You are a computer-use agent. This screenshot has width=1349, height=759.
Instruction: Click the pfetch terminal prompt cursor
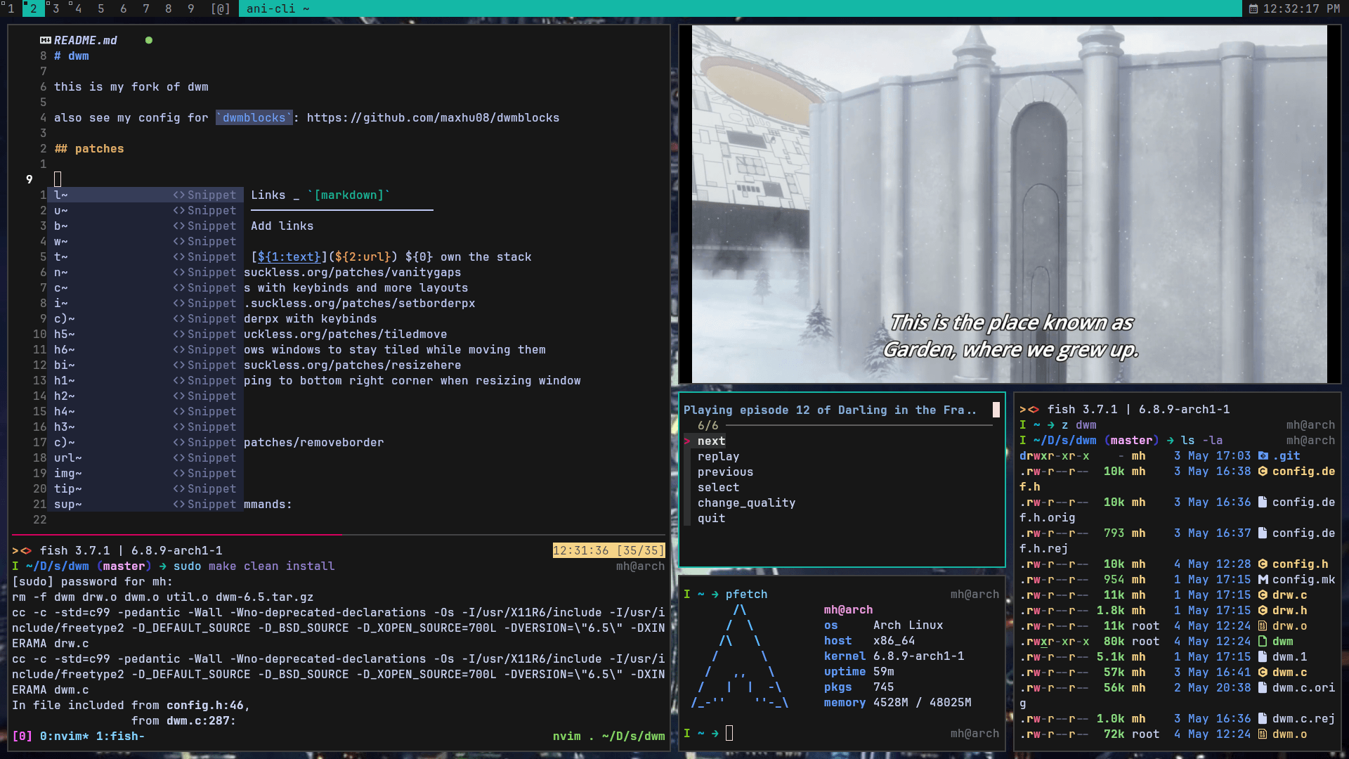point(729,733)
